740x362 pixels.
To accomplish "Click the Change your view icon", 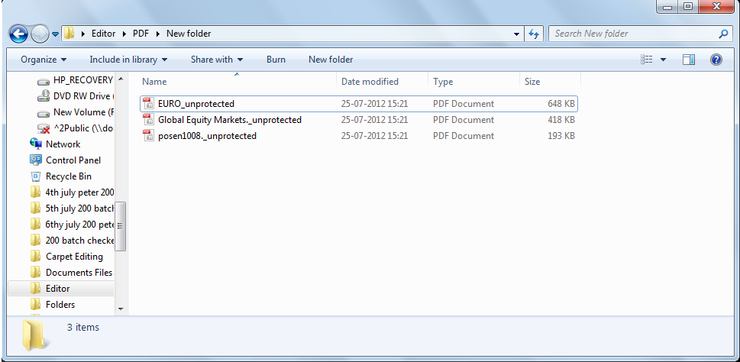I will pos(647,60).
